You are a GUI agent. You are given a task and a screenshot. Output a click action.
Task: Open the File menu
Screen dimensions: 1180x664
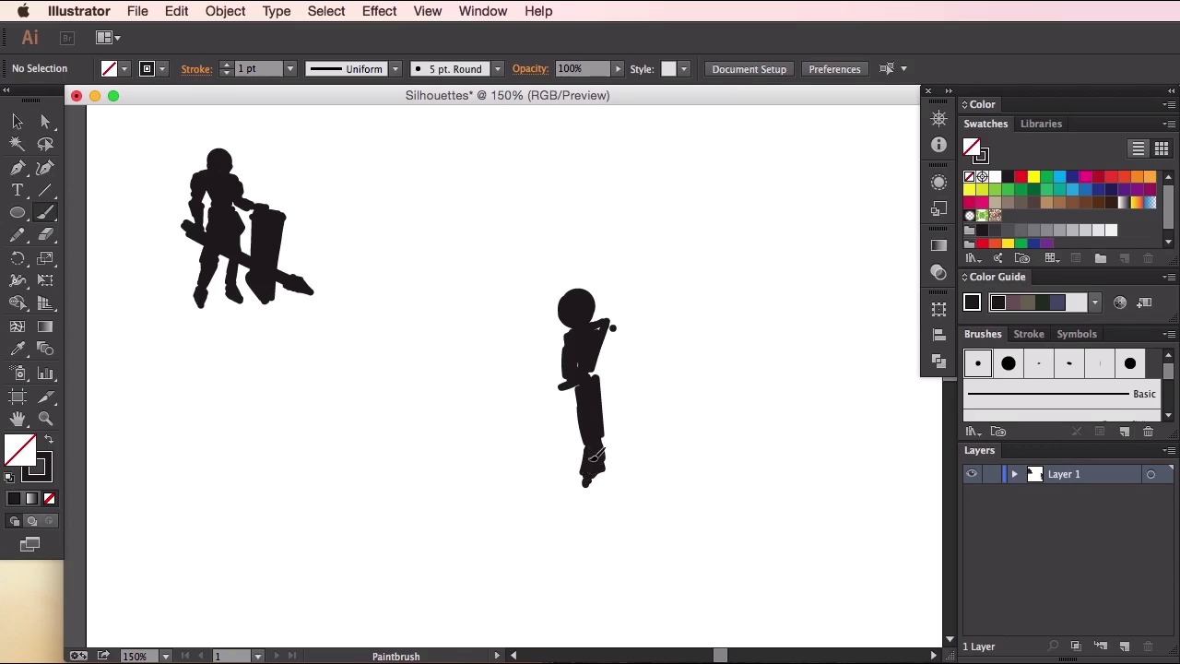[x=137, y=11]
